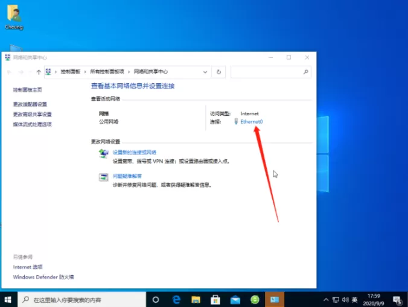Click the set up new connection icon

point(104,153)
